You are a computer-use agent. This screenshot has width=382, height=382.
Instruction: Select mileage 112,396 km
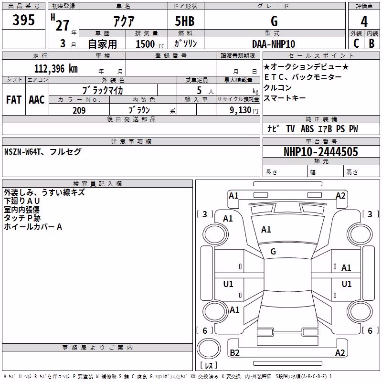tap(56, 69)
